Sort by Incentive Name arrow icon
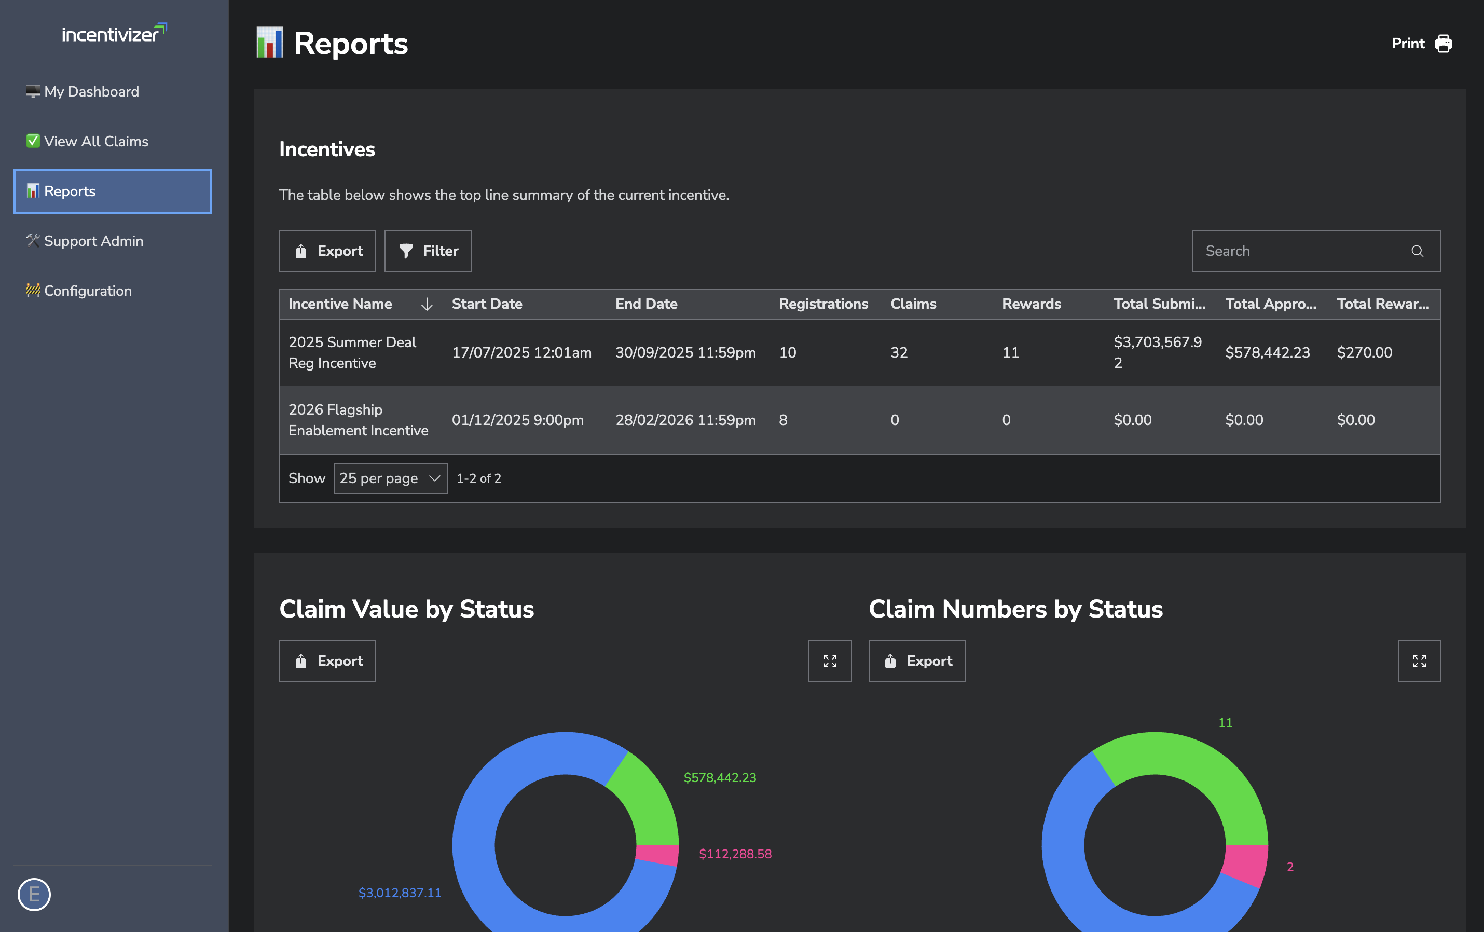Screen dimensions: 1484x932 427,305
